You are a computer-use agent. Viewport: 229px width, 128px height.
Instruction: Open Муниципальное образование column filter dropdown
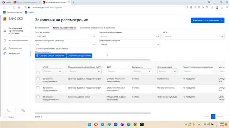(x=85, y=71)
